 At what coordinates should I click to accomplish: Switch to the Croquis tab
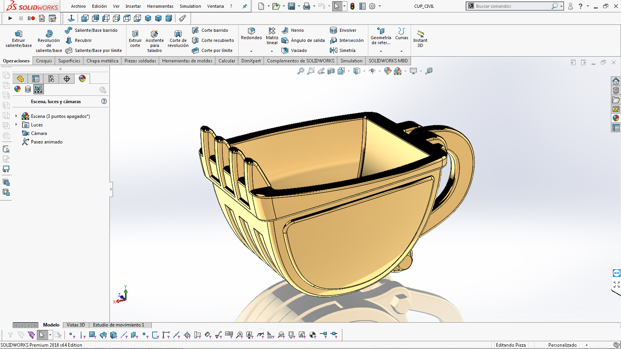click(x=44, y=61)
